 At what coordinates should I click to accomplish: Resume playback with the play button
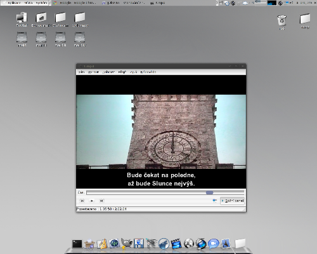[92, 201]
